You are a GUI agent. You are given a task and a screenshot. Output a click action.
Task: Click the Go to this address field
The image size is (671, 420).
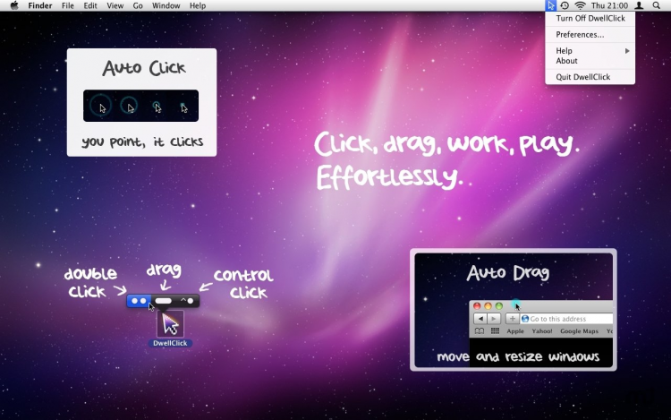coord(566,319)
